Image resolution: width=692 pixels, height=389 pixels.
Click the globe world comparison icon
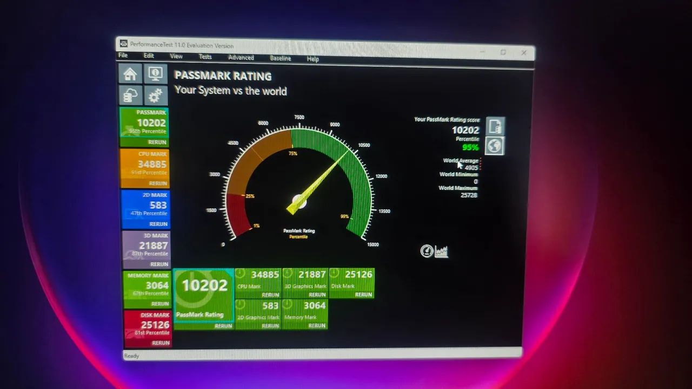point(495,146)
